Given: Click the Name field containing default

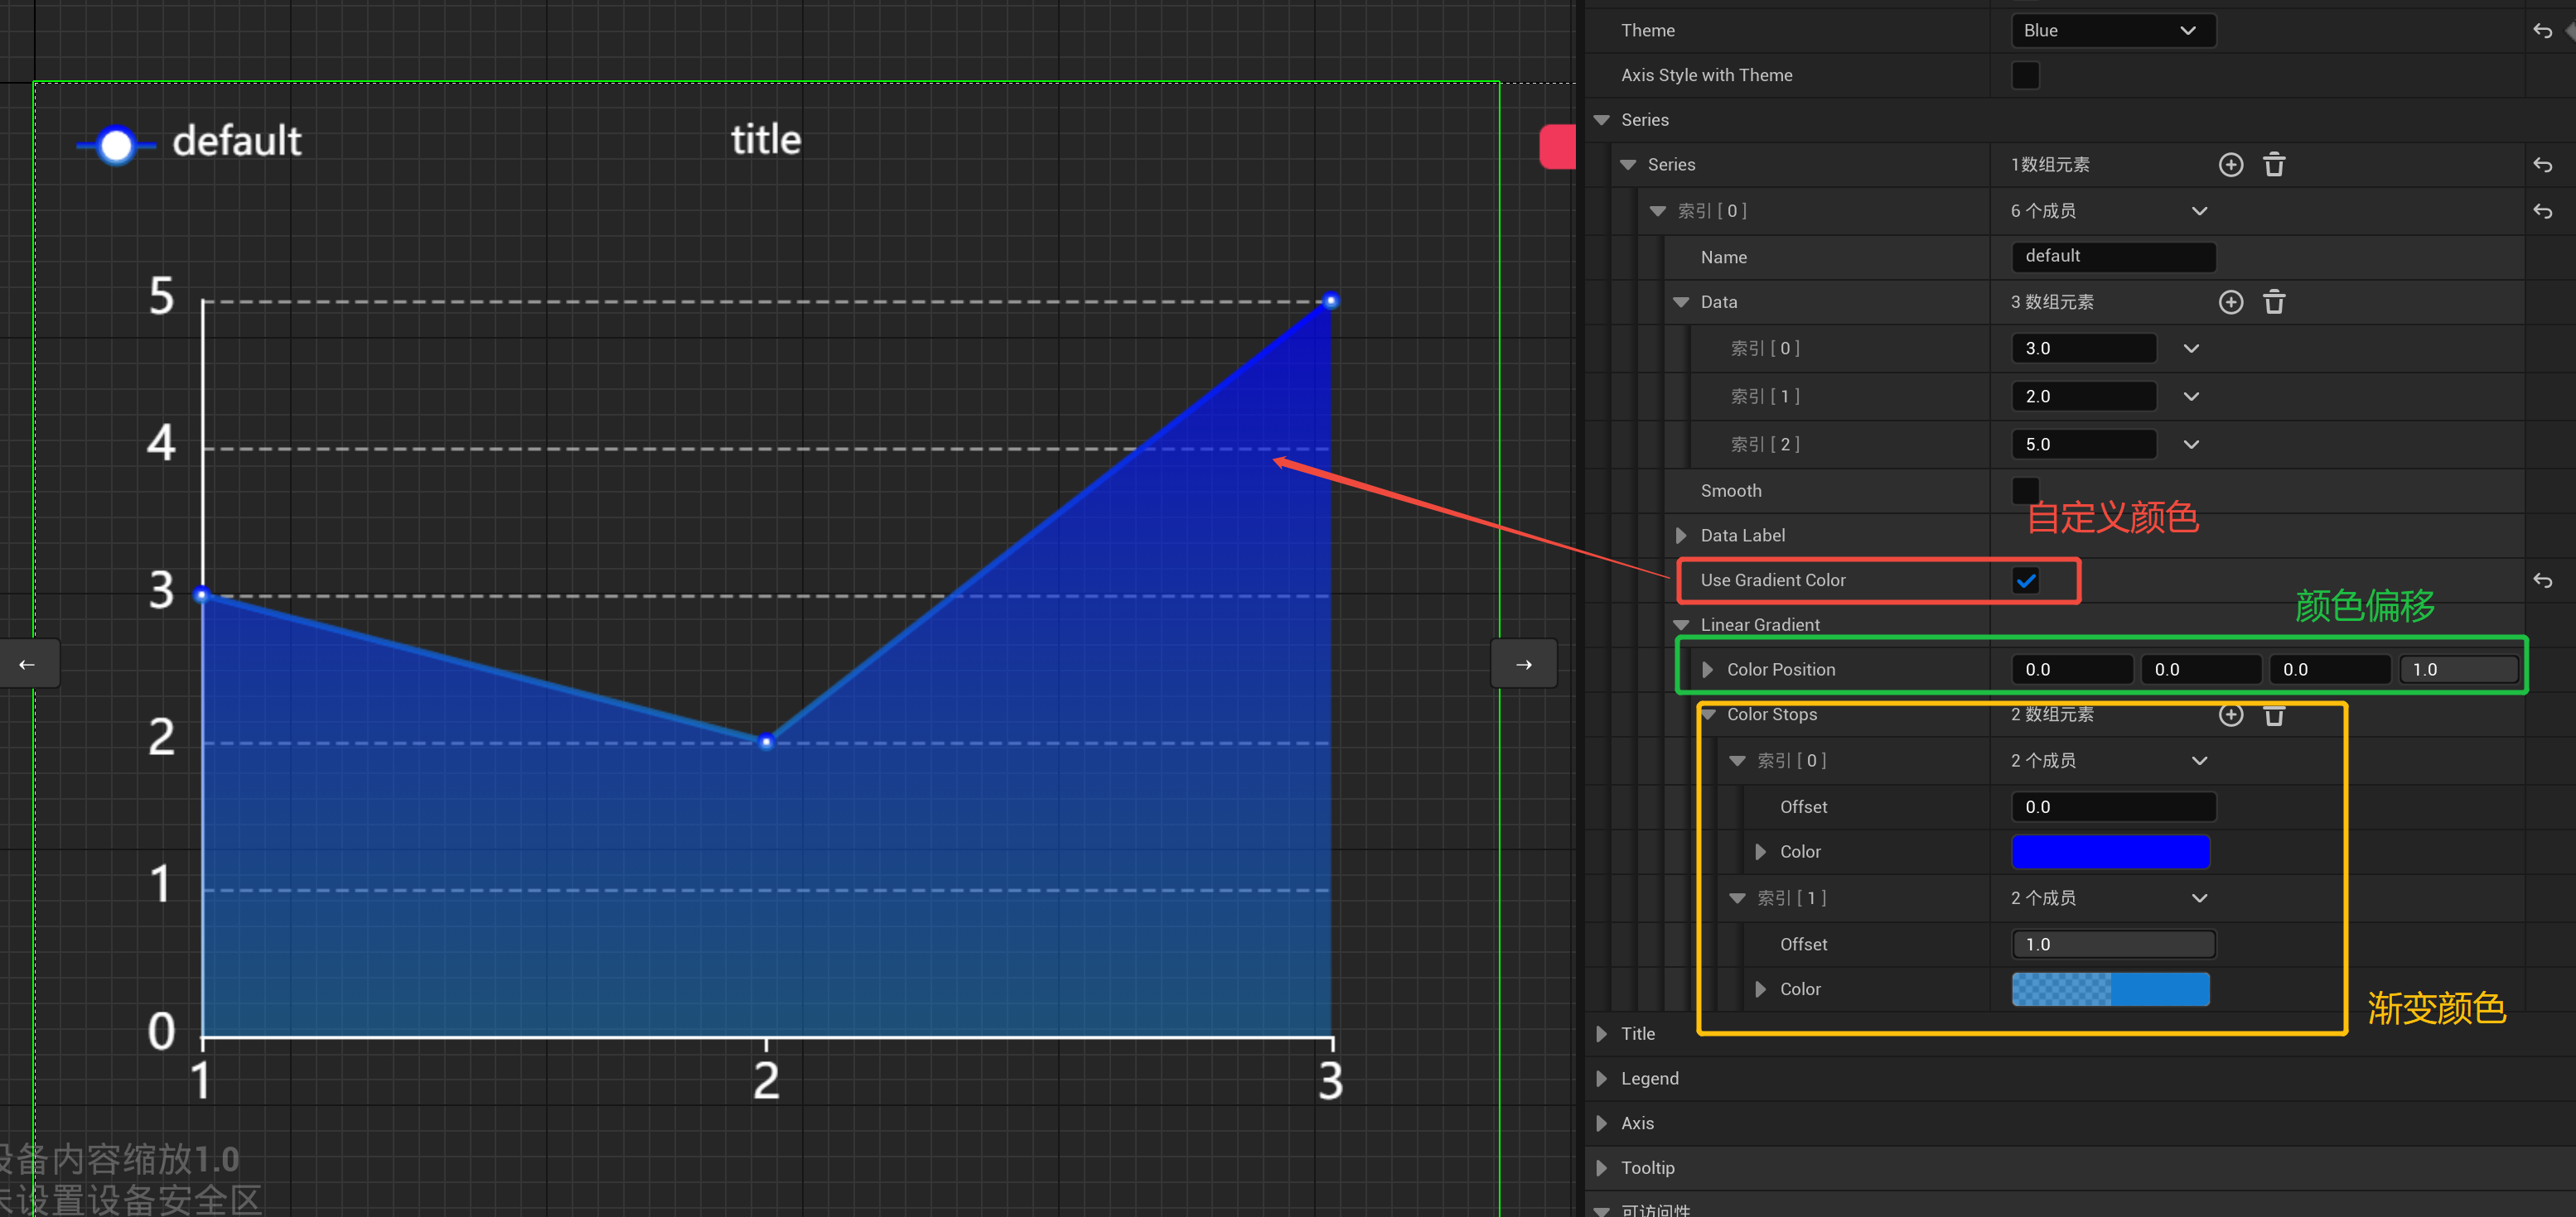Looking at the screenshot, I should (x=2112, y=257).
